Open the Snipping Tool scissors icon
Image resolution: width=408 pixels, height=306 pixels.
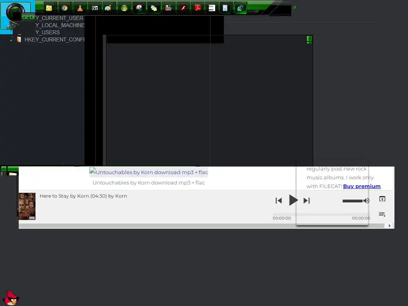point(139,8)
